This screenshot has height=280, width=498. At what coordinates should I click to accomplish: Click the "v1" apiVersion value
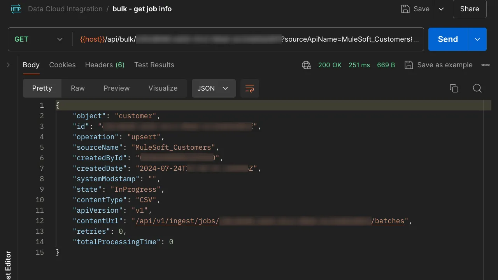[140, 210]
